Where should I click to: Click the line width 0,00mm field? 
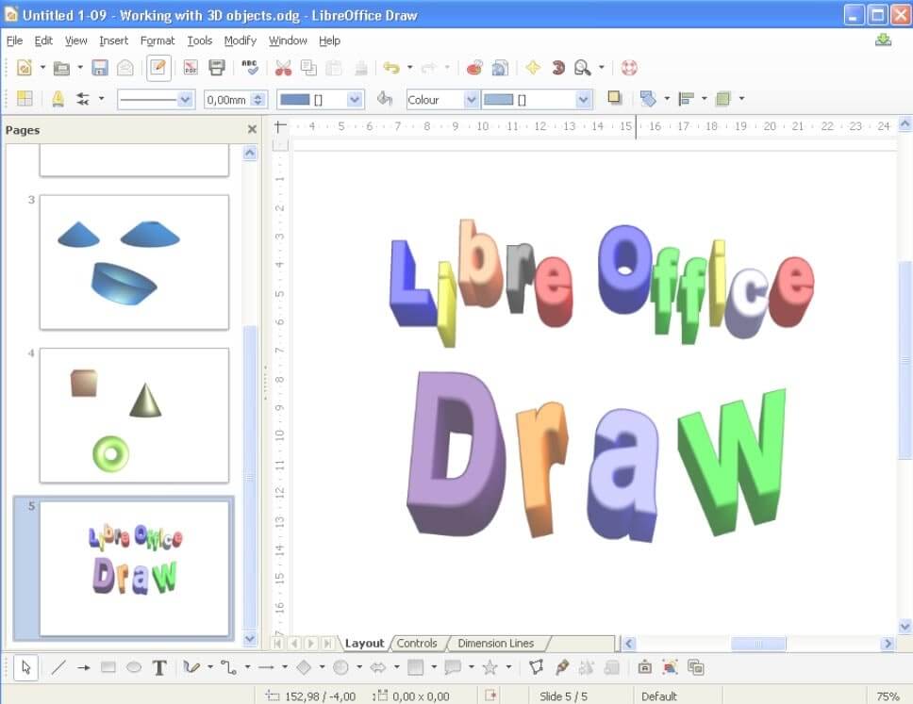coord(229,100)
